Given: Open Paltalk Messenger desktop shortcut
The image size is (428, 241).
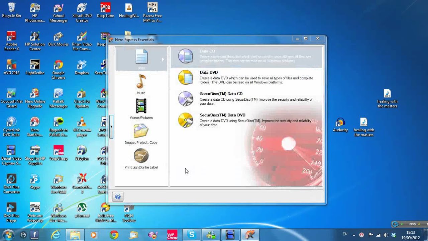Looking at the screenshot, I should coord(58,98).
